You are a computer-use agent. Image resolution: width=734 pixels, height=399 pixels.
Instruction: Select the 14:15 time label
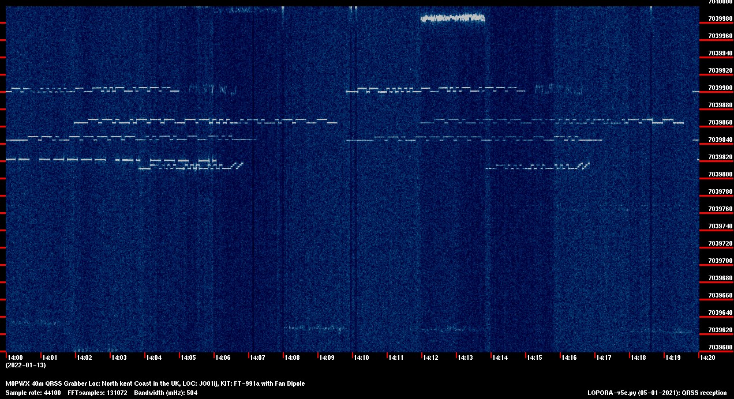pyautogui.click(x=534, y=358)
